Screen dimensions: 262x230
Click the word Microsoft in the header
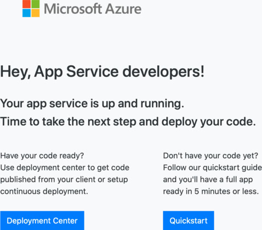click(x=73, y=9)
